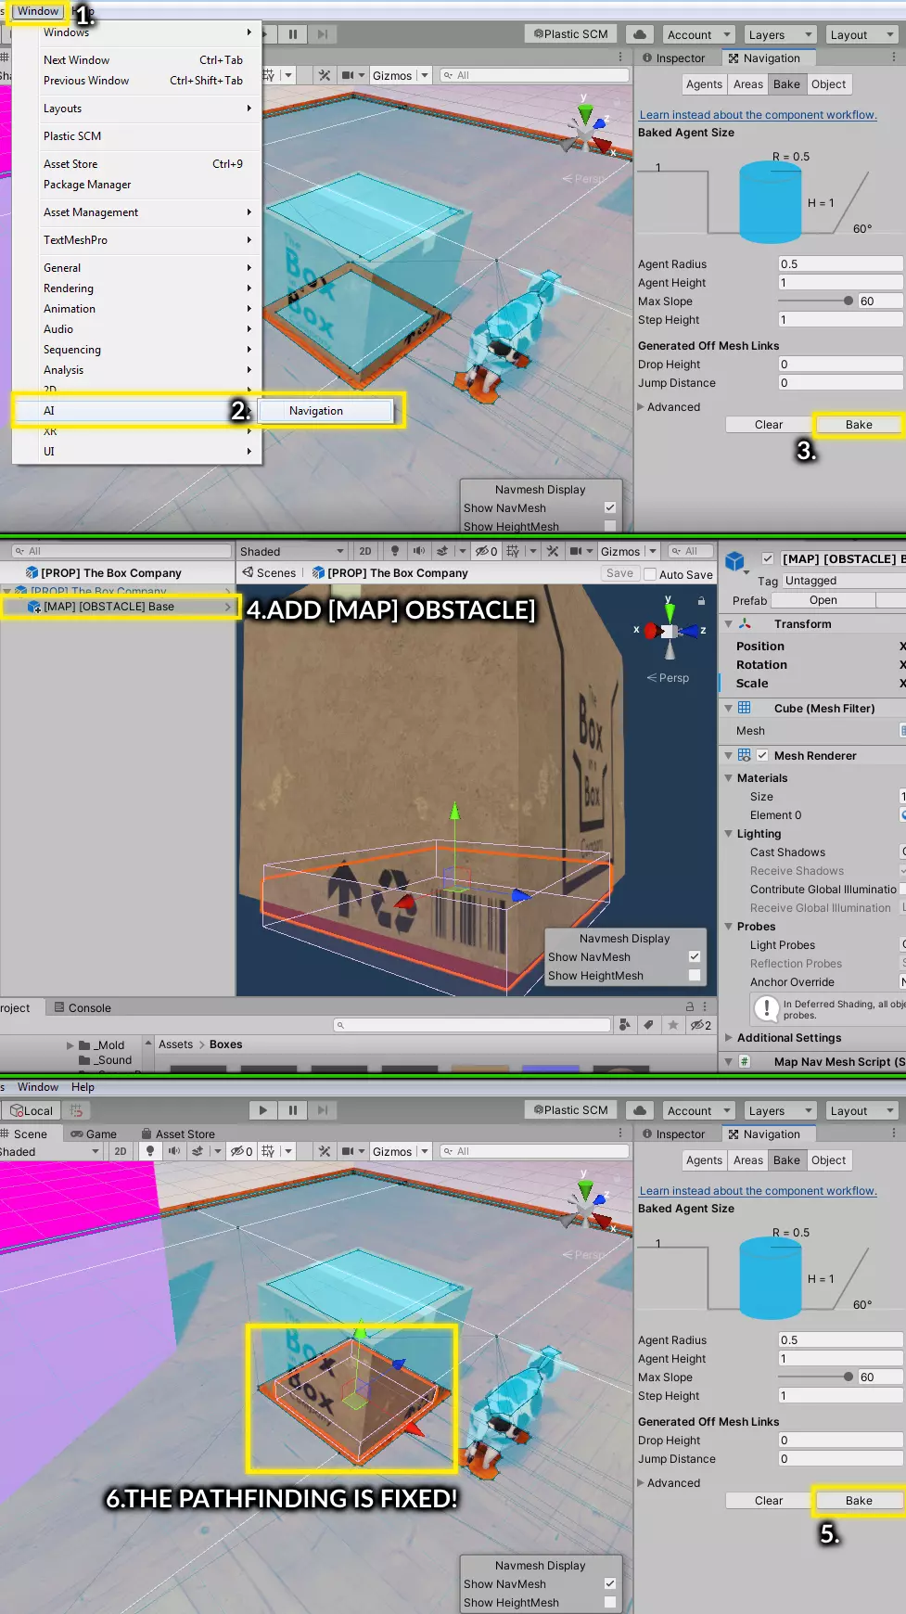The width and height of the screenshot is (906, 1614).
Task: Toggle Show NavMesh checkbox in bottom screenshot
Action: tap(610, 1583)
